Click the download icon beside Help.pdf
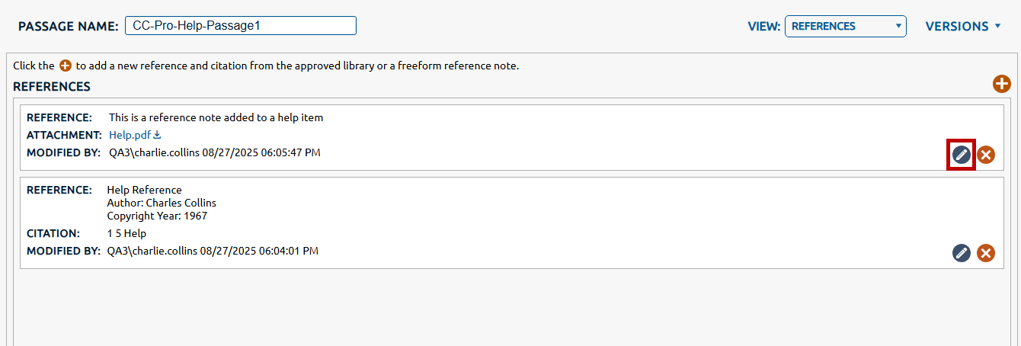The height and width of the screenshot is (346, 1021). (x=158, y=135)
